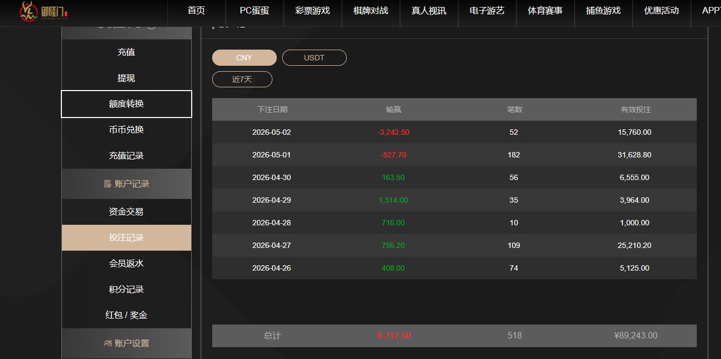721x359 pixels.
Task: Click the 2026-04-26 date cell
Action: pyautogui.click(x=271, y=268)
